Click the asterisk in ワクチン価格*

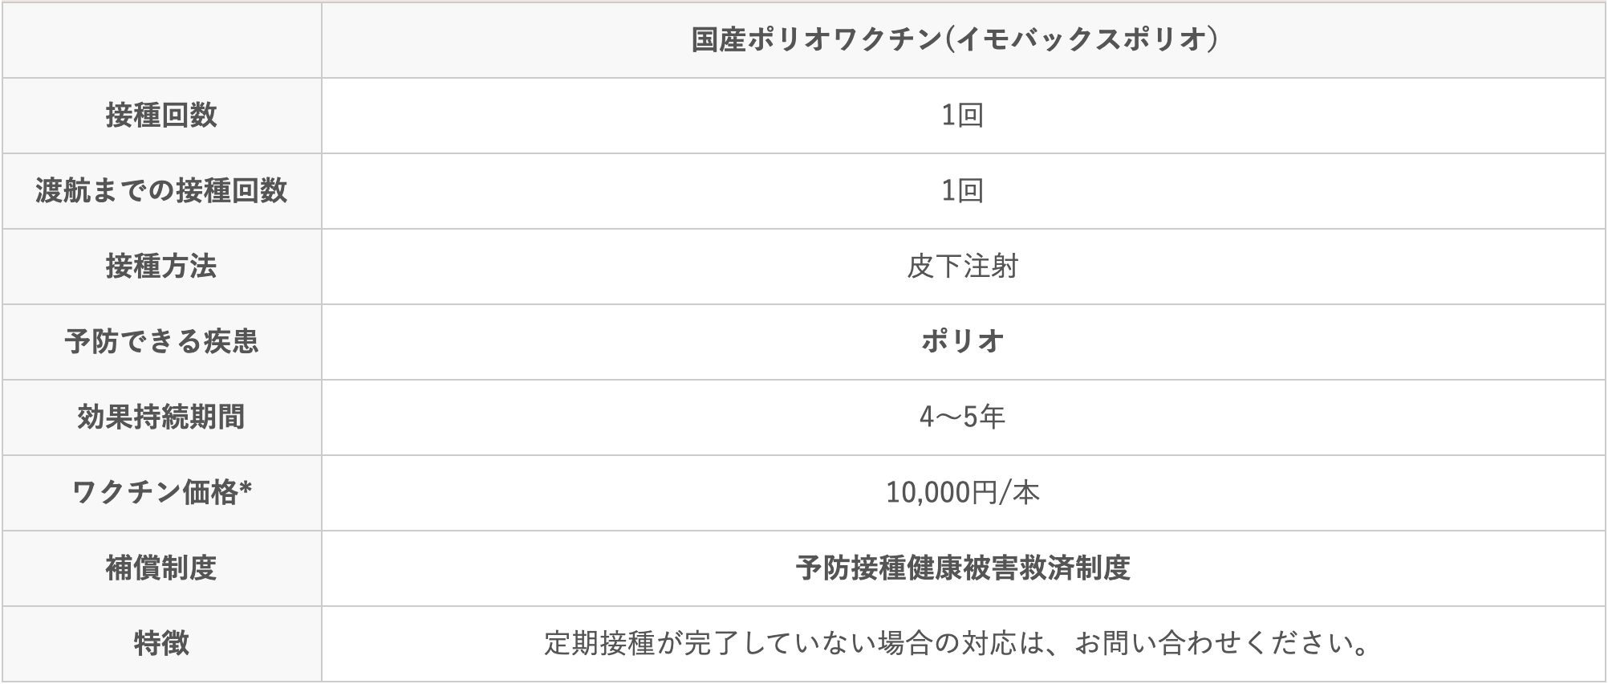point(246,488)
